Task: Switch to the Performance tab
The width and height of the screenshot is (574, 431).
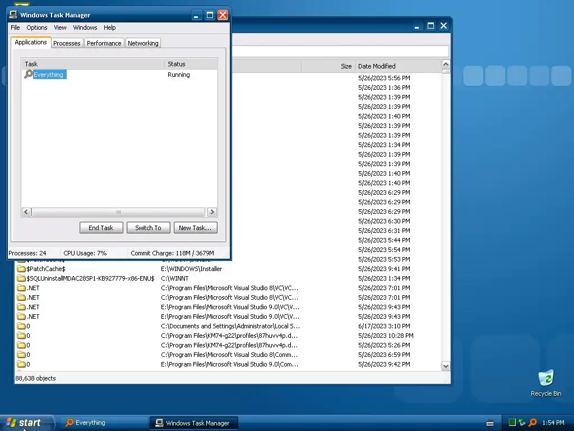Action: coord(104,43)
